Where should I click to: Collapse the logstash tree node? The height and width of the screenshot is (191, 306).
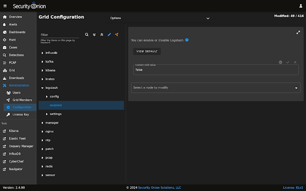[42, 88]
